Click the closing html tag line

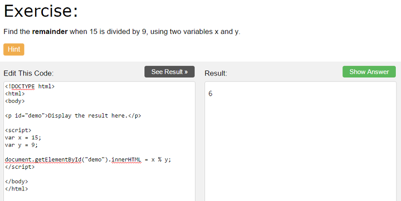(16, 189)
